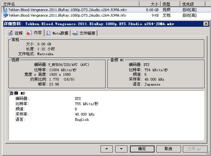Click audio #1 language Japanese
The width and height of the screenshot is (211, 156).
click(x=152, y=84)
